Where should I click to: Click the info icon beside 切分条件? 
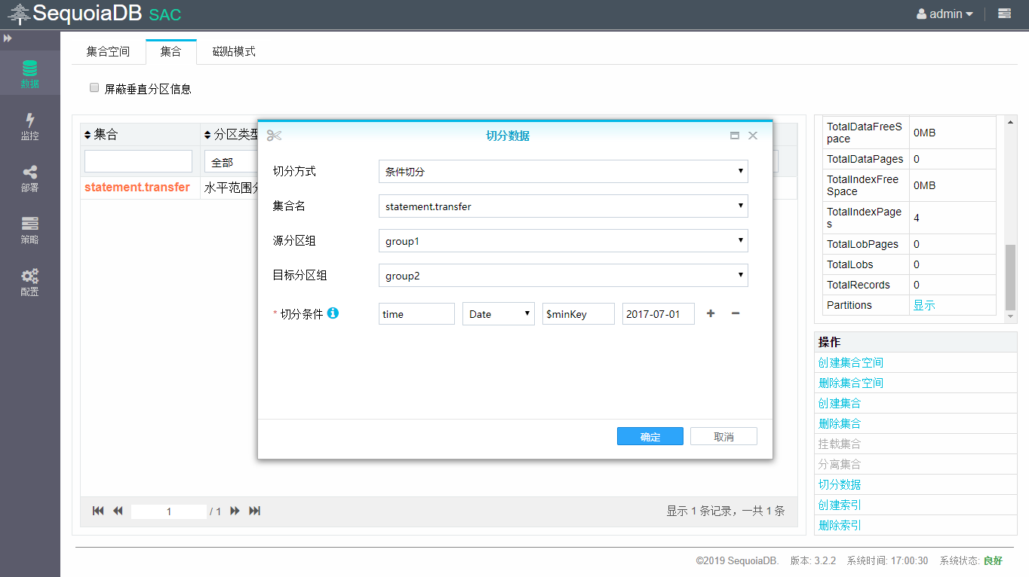(333, 313)
